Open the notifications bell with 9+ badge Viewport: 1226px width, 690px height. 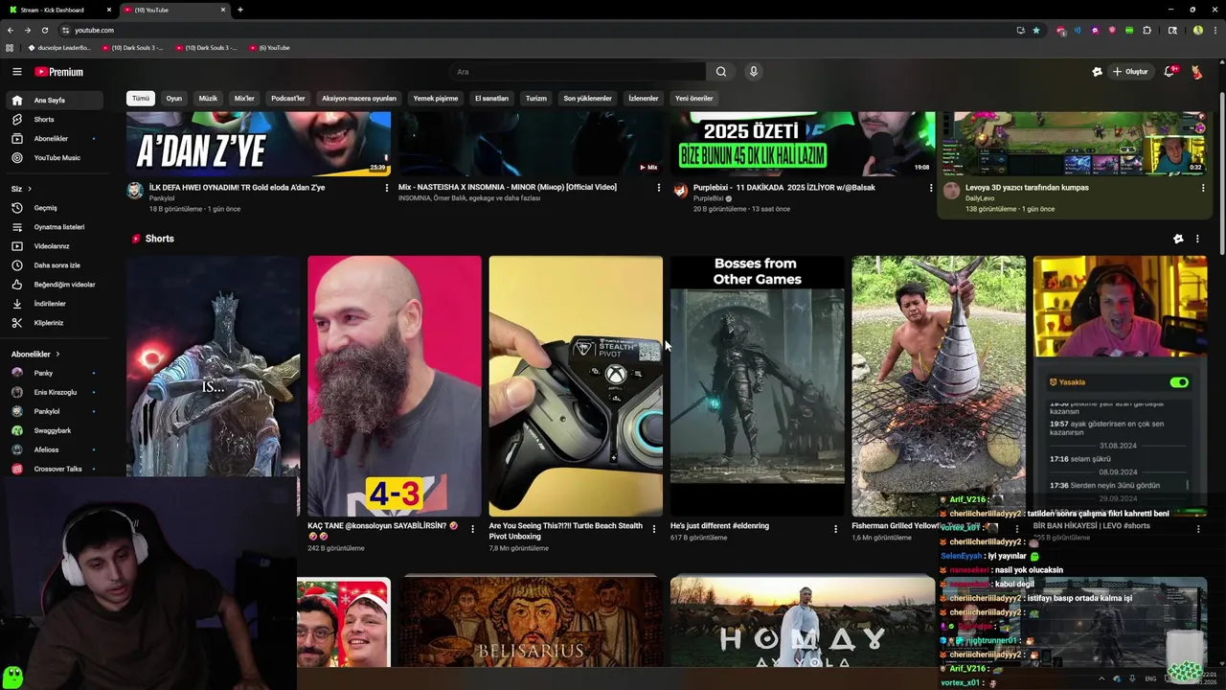1169,72
